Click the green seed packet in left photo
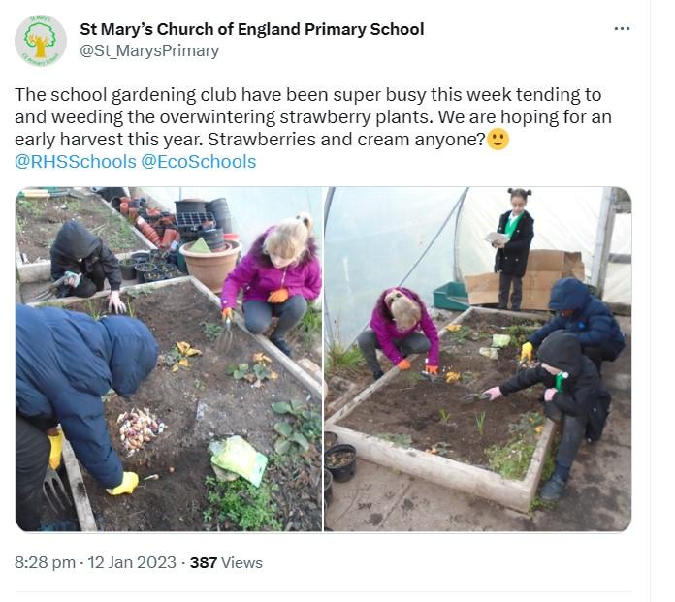 tap(239, 459)
